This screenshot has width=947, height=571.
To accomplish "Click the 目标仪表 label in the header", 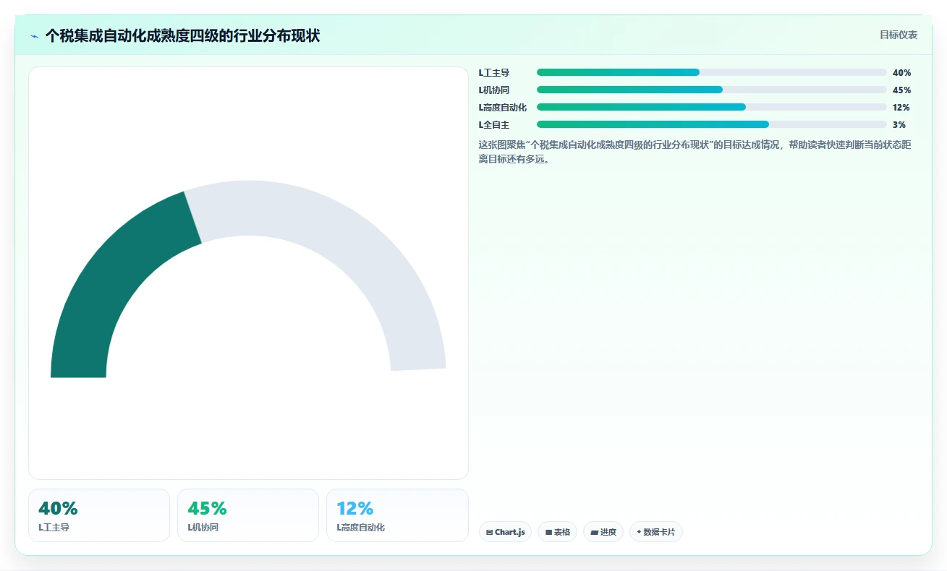I will 899,35.
